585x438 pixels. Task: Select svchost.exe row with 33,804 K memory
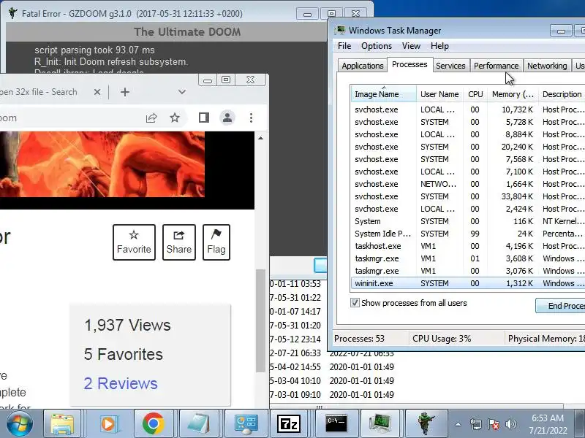[468, 196]
